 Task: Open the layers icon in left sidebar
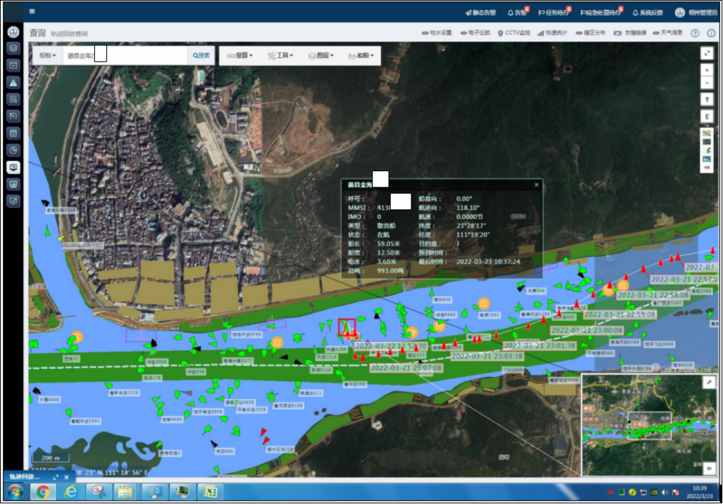click(13, 48)
